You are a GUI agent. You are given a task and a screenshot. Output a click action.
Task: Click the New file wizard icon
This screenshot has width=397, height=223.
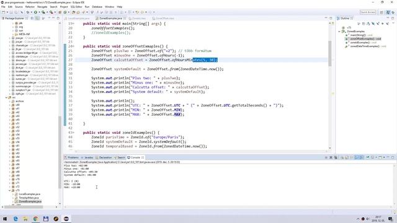tap(3, 12)
